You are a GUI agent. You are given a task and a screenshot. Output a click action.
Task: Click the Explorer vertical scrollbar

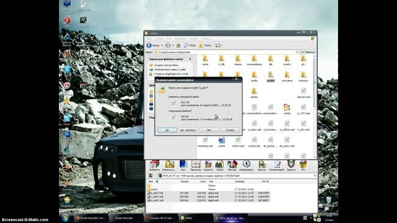point(315,107)
